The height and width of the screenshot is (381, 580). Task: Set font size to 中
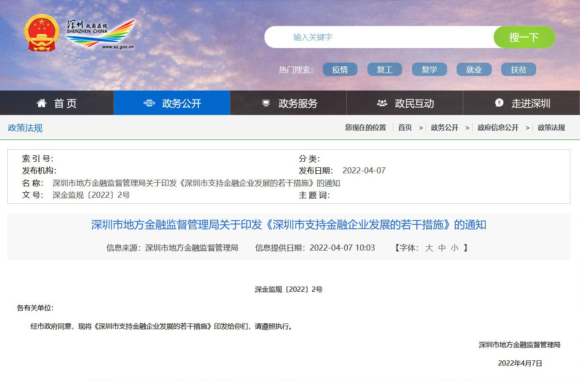[x=442, y=248]
